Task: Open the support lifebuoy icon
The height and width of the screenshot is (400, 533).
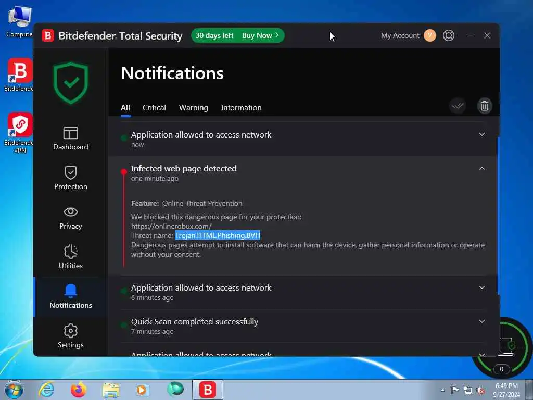Action: click(448, 35)
